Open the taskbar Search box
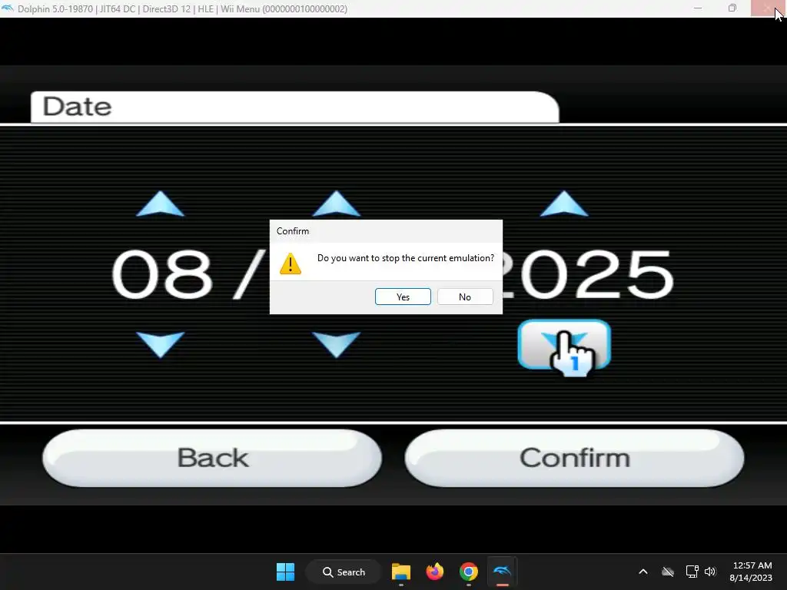Image resolution: width=787 pixels, height=590 pixels. pos(344,572)
